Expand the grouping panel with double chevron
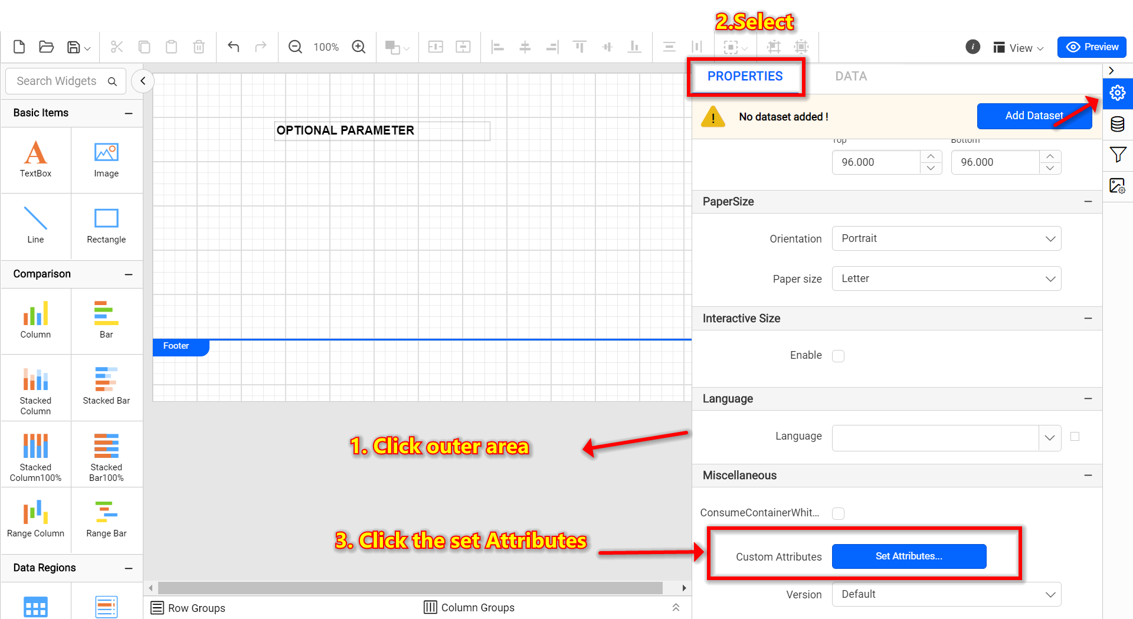The width and height of the screenshot is (1133, 619). pos(676,607)
